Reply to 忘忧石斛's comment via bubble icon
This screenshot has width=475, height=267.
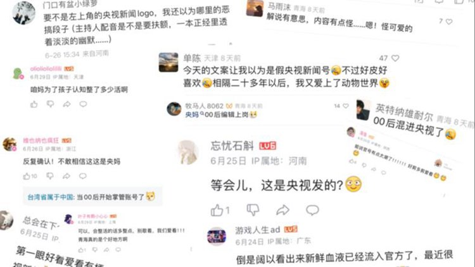(x=312, y=210)
